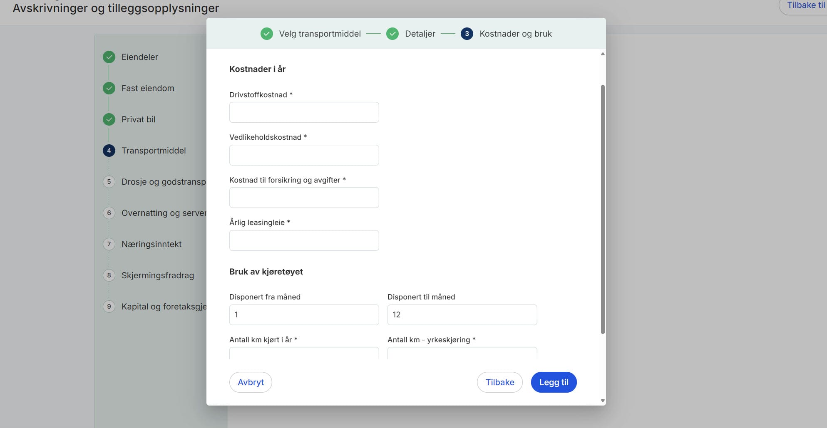Image resolution: width=827 pixels, height=428 pixels.
Task: Click in the Disponert til måned field
Action: coord(462,314)
